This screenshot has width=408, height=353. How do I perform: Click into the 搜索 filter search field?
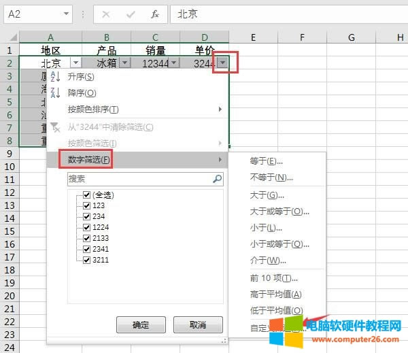pyautogui.click(x=139, y=179)
